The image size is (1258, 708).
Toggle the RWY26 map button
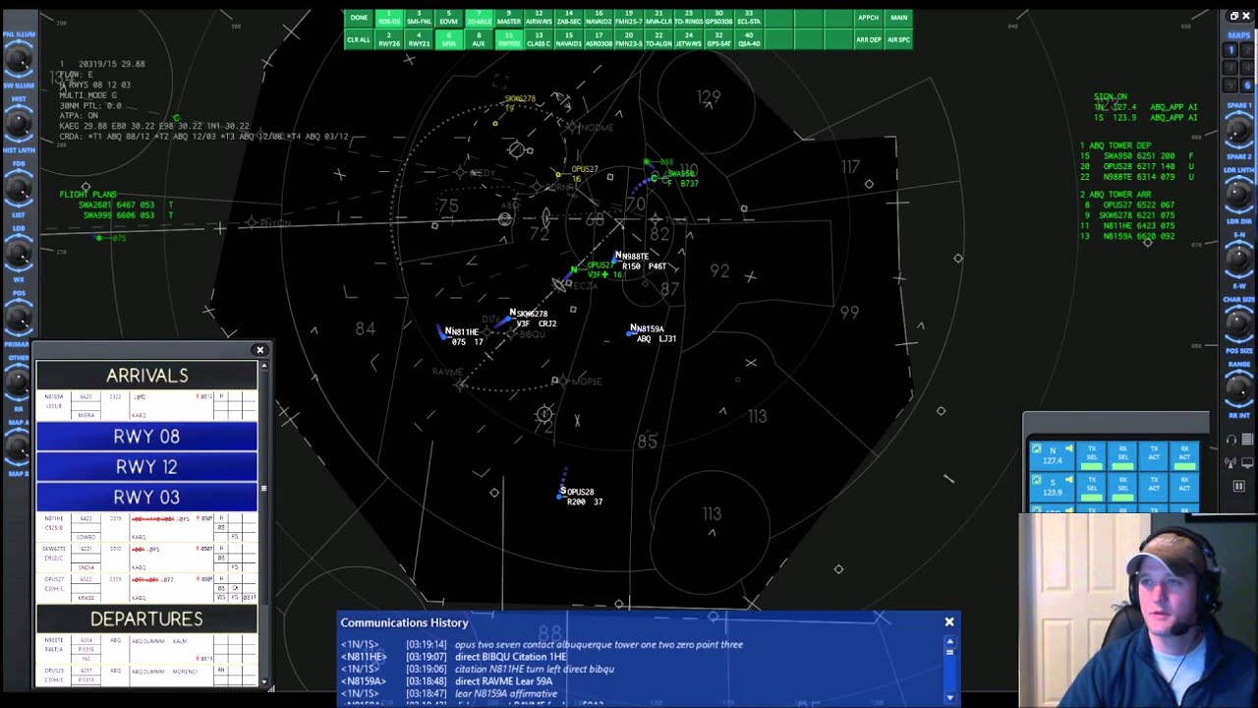[x=388, y=39]
